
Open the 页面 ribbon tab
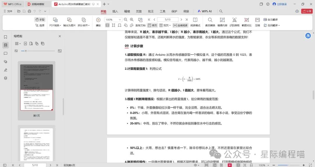click(139, 11)
